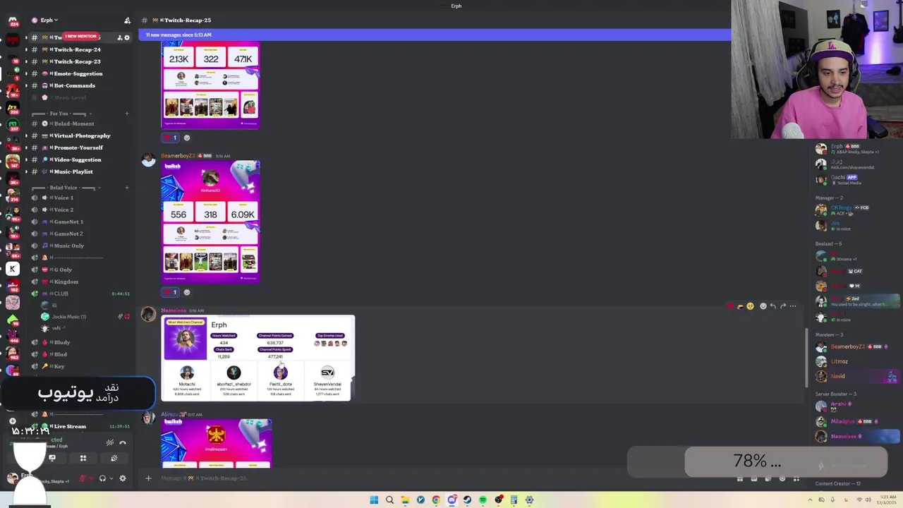This screenshot has width=903, height=508.
Task: Open Litmoz profile in member list
Action: point(857,361)
